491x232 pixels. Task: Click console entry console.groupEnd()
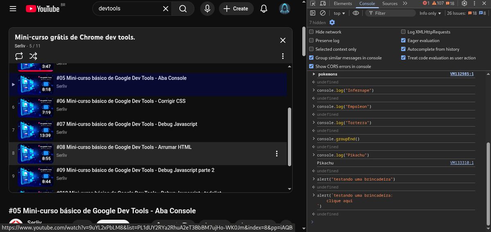338,139
